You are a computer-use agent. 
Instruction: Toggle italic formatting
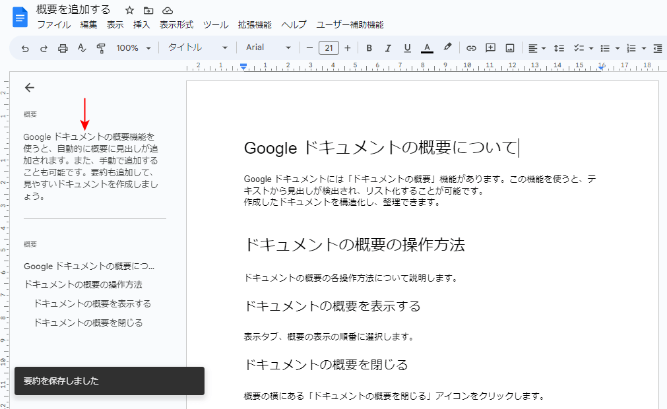(388, 48)
